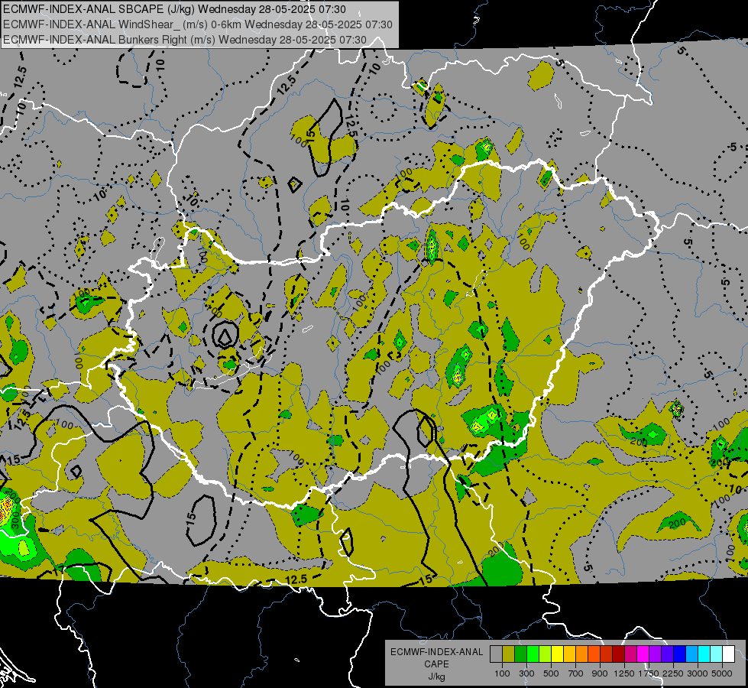748x688 pixels.
Task: Select the dark red swatch left of 1250 tick
Action: (x=618, y=654)
